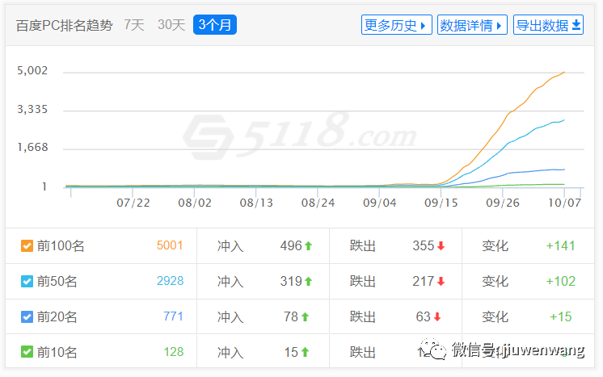Click green up arrow beside 496

coord(309,245)
